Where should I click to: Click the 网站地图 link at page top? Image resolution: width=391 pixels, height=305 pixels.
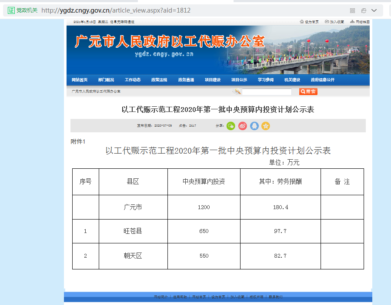[x=360, y=22]
